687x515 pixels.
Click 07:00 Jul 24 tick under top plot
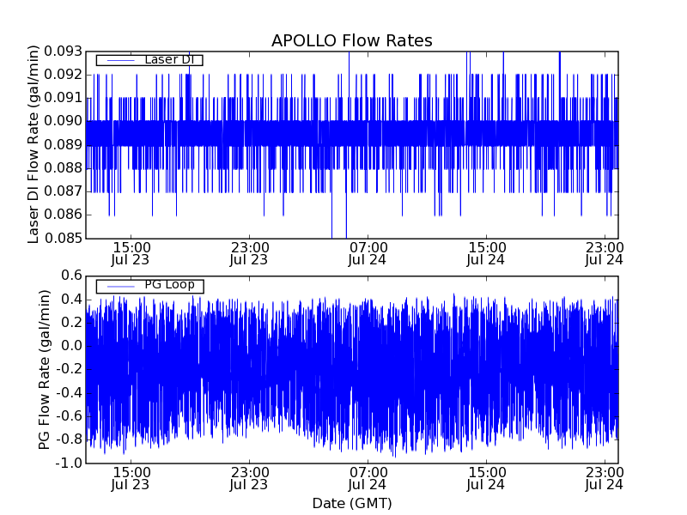tap(368, 252)
